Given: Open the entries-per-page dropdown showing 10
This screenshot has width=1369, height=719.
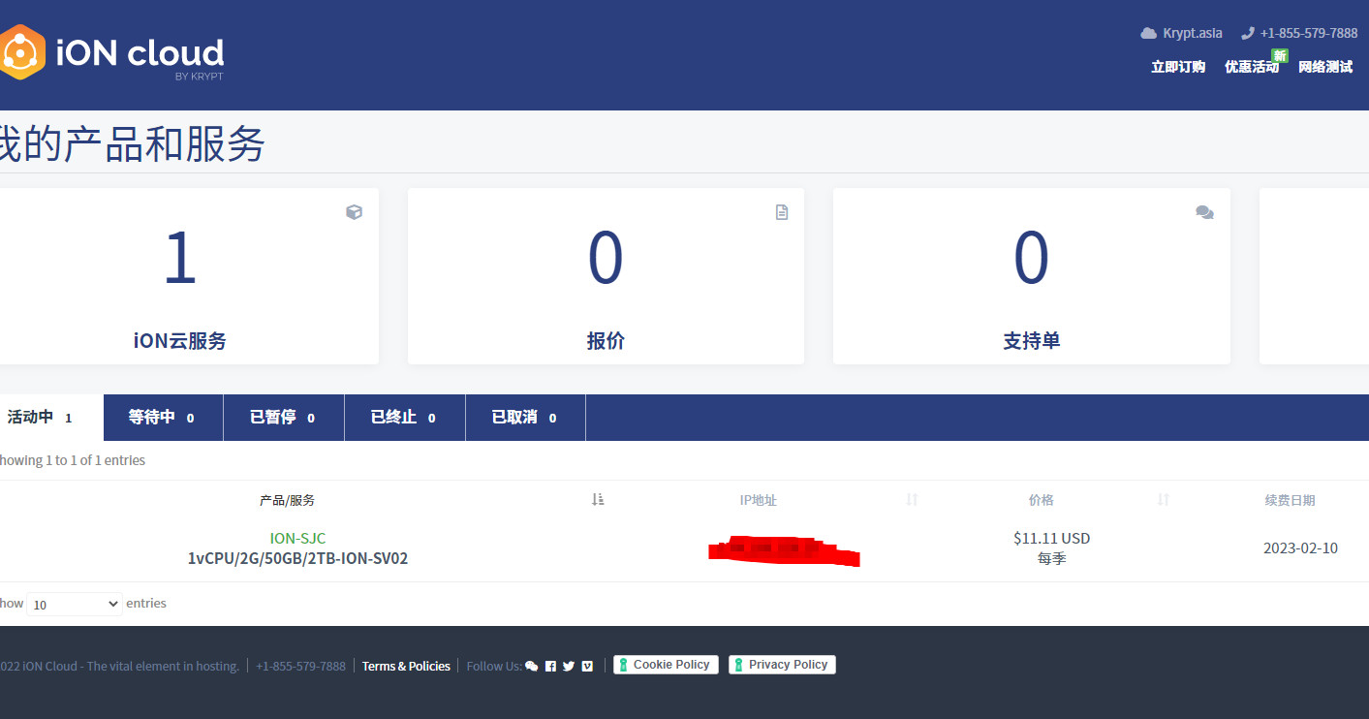Looking at the screenshot, I should click(75, 604).
